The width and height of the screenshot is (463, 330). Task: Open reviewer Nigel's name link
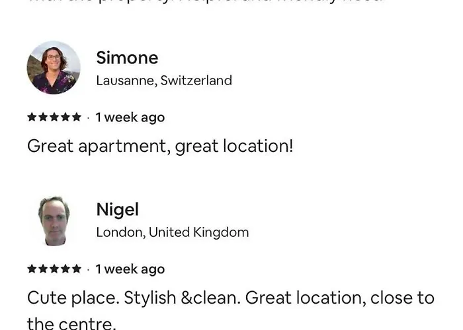(x=117, y=210)
